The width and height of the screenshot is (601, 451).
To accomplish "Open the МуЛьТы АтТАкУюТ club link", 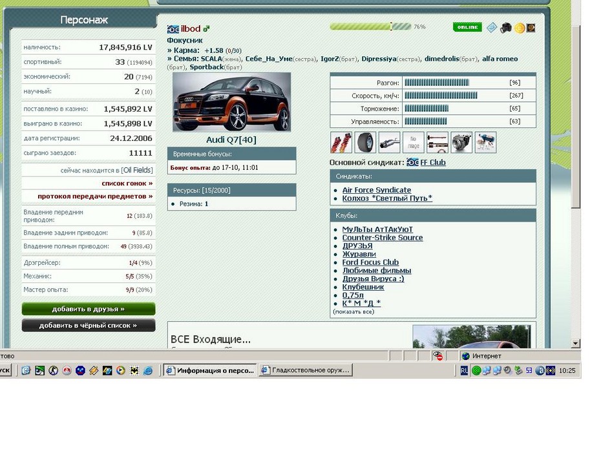I will click(x=377, y=229).
